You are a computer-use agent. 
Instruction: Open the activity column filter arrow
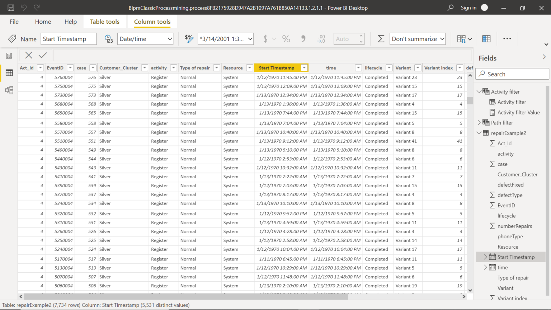coord(173,67)
